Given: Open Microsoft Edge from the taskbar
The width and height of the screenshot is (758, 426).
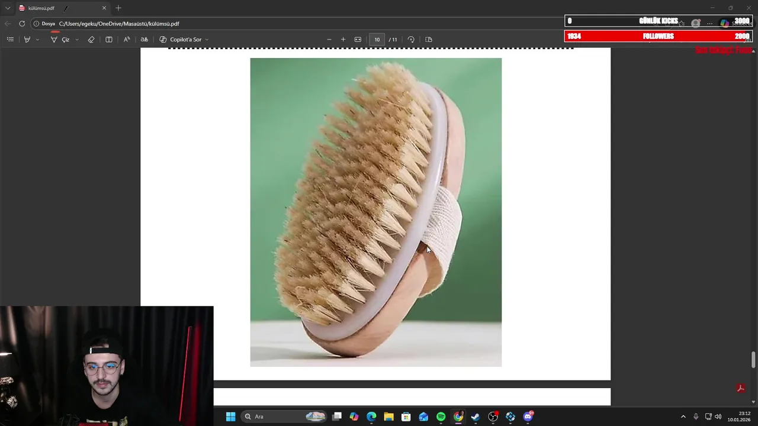Looking at the screenshot, I should click(371, 417).
